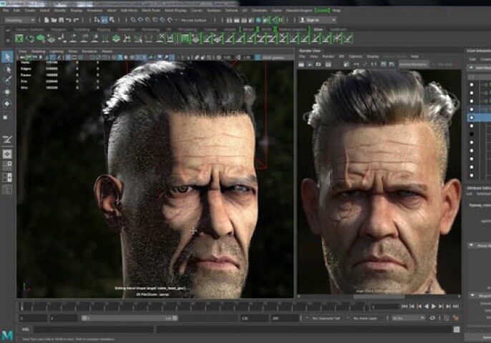The height and width of the screenshot is (343, 491).
Task: Click the green dome shelf icon
Action: (x=116, y=39)
